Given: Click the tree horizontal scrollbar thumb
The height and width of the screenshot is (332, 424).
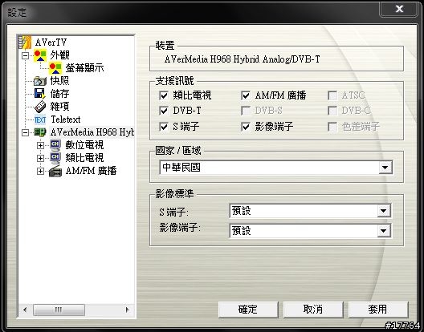Looking at the screenshot, I should click(59, 310).
